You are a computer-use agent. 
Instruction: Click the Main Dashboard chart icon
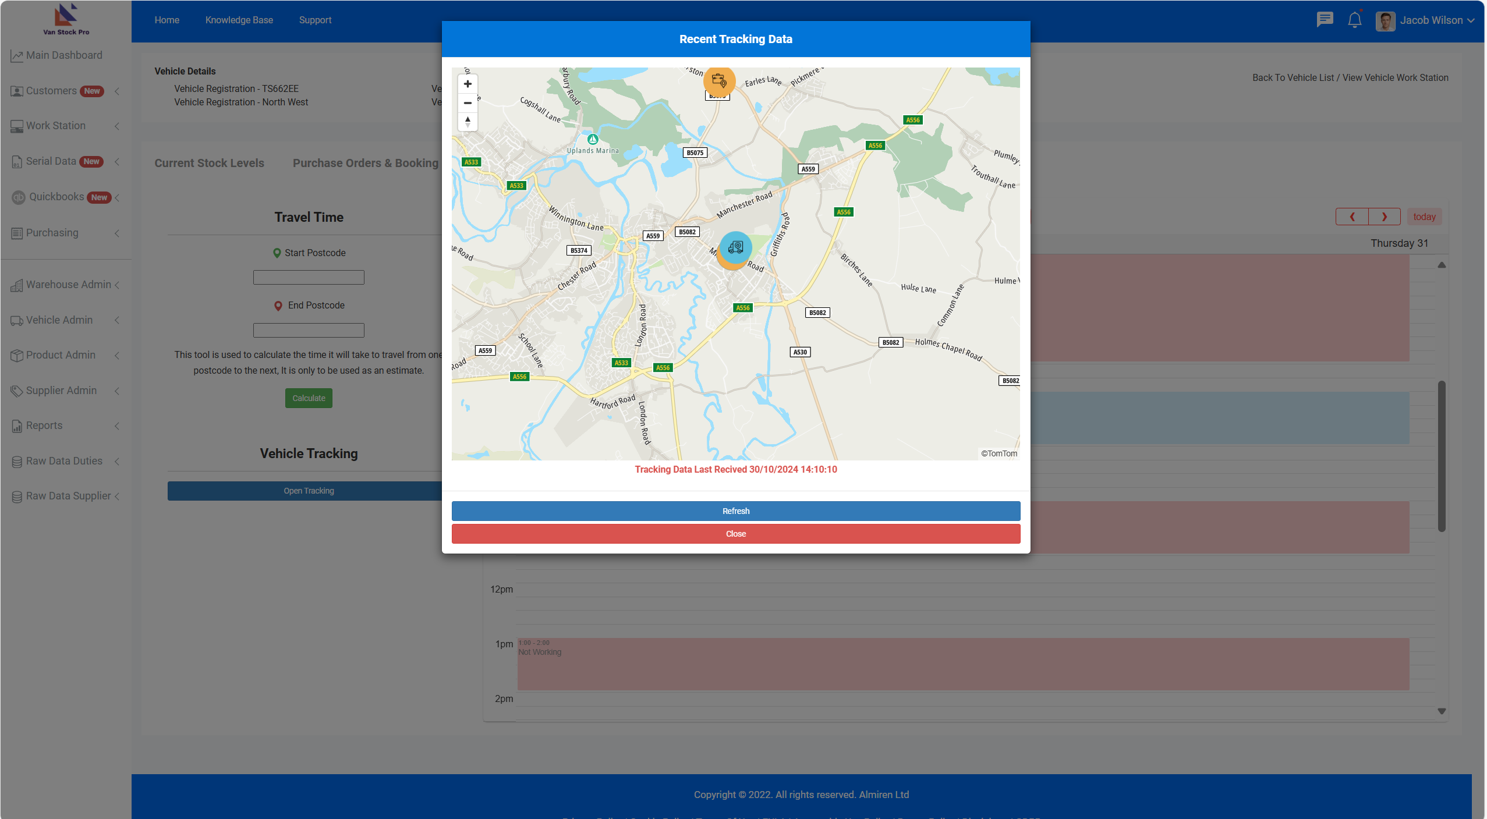click(x=17, y=56)
